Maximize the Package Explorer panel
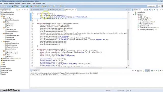Viewport: 163px width, 92px height. [27, 10]
